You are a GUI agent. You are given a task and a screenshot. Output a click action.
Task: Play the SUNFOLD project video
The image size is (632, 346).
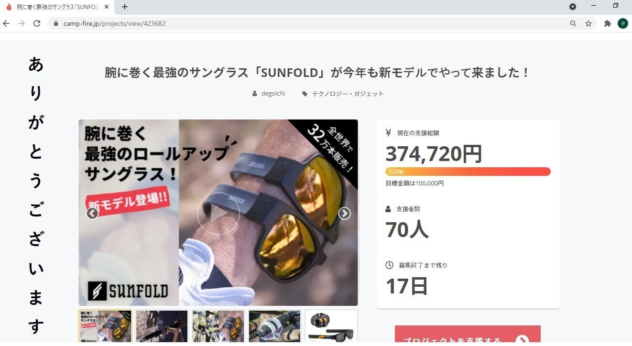point(218,213)
